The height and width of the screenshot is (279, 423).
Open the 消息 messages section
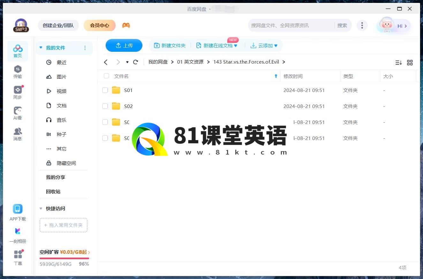point(18,134)
